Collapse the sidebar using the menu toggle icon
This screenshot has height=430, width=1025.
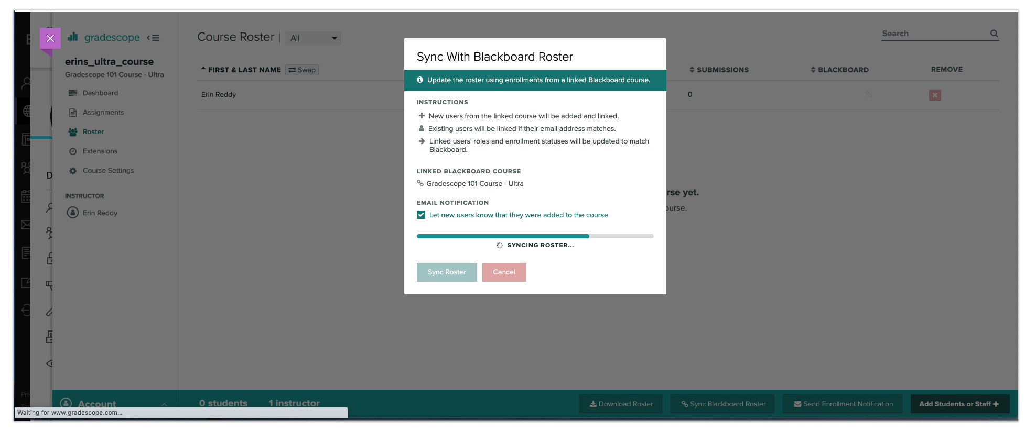153,38
